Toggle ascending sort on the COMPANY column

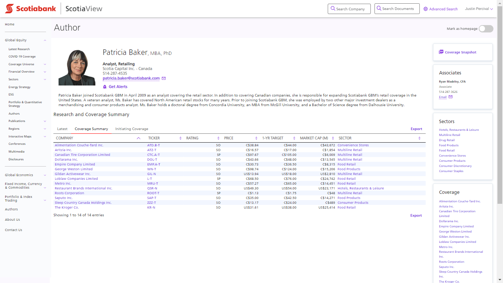click(138, 138)
